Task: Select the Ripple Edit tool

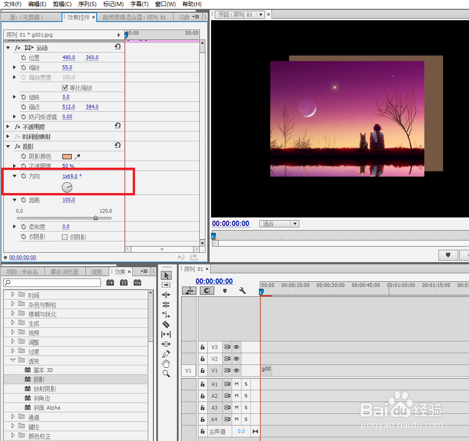Action: tap(166, 295)
